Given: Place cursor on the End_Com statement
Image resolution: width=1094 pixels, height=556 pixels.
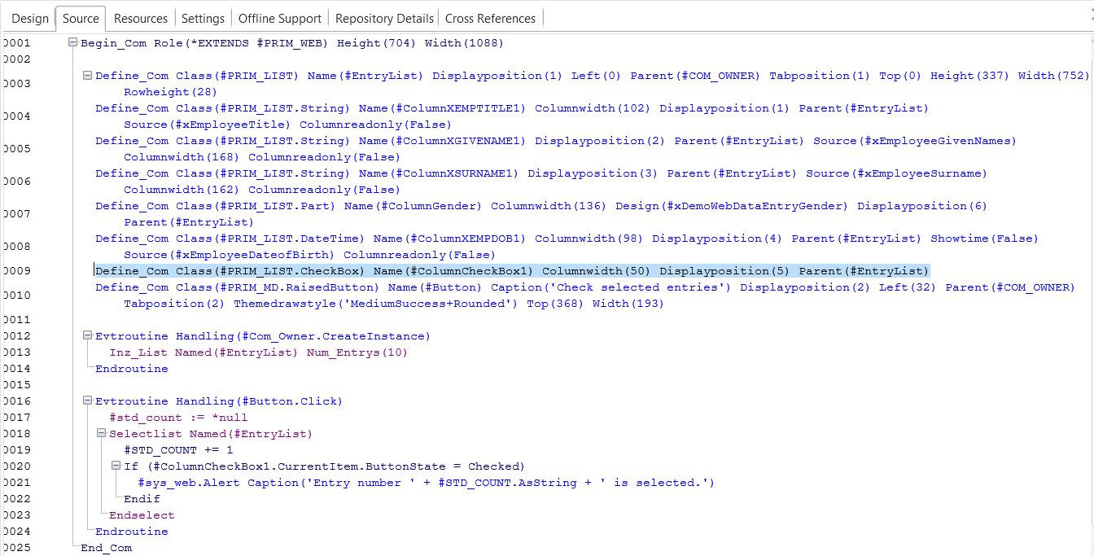Looking at the screenshot, I should [106, 547].
